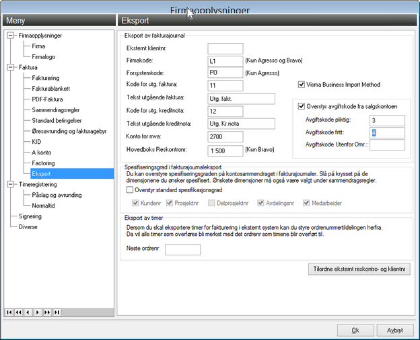Click Avgiftskode fritt field
This screenshot has width=420, height=340.
[387, 132]
